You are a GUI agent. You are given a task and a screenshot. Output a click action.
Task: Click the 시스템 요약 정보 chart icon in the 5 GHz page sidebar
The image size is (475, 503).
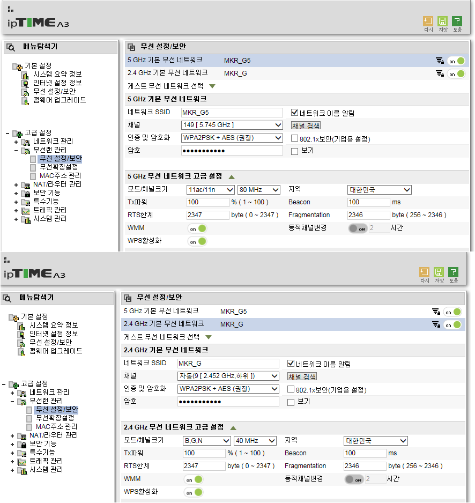pyautogui.click(x=25, y=75)
